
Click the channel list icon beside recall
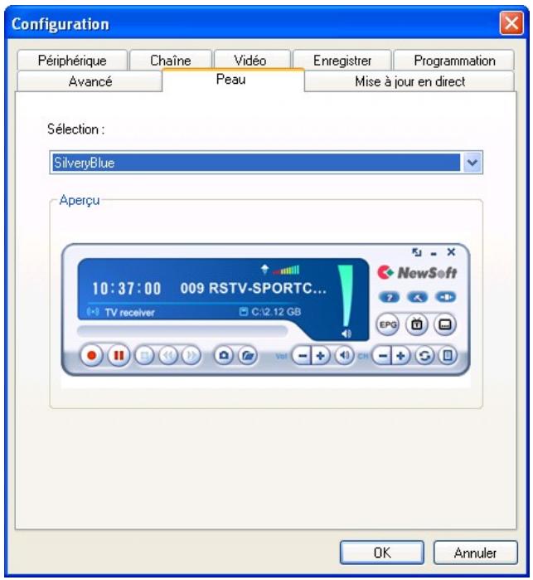[x=448, y=356]
